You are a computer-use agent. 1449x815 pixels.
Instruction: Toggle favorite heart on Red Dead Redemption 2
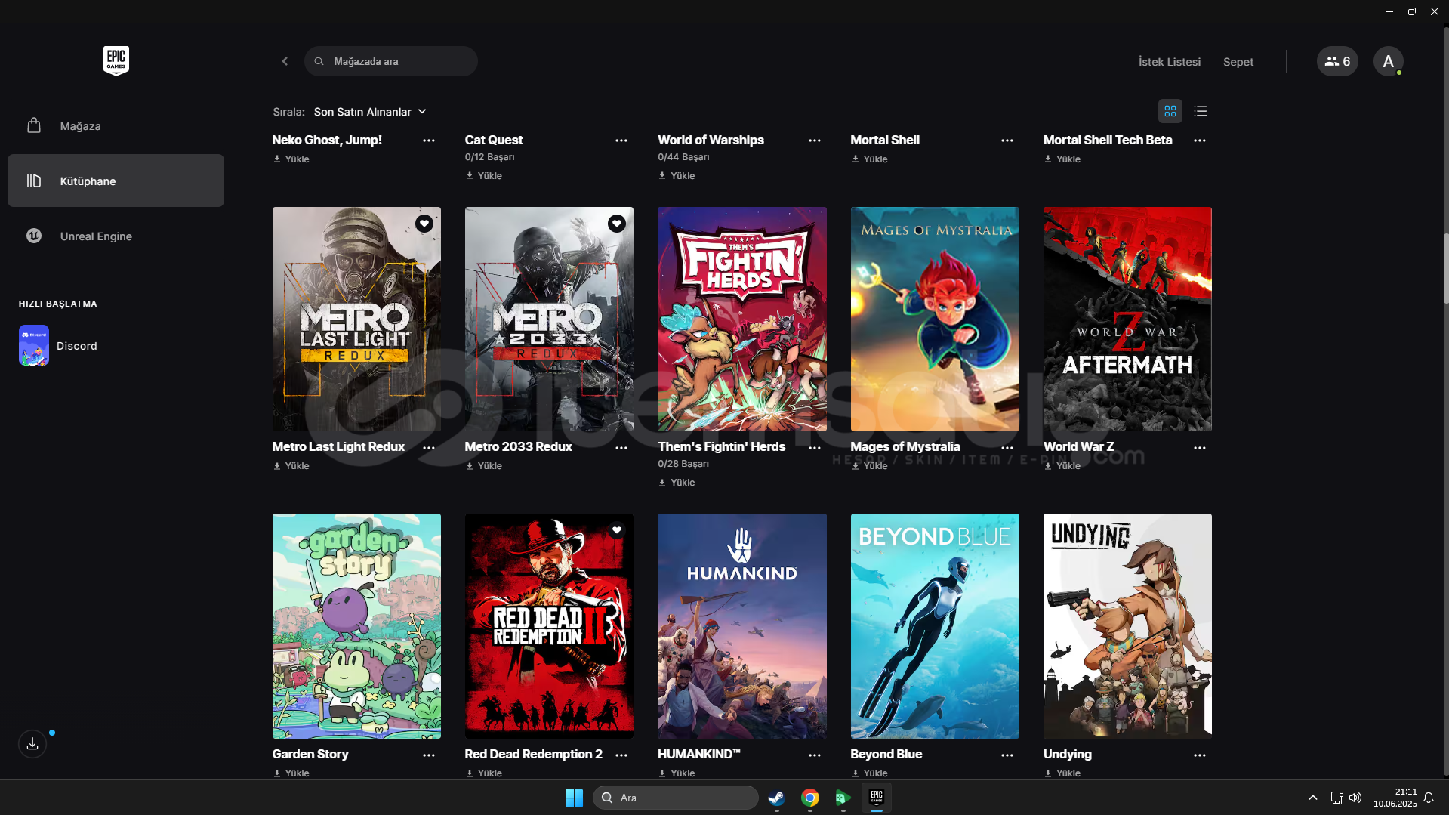(x=617, y=530)
